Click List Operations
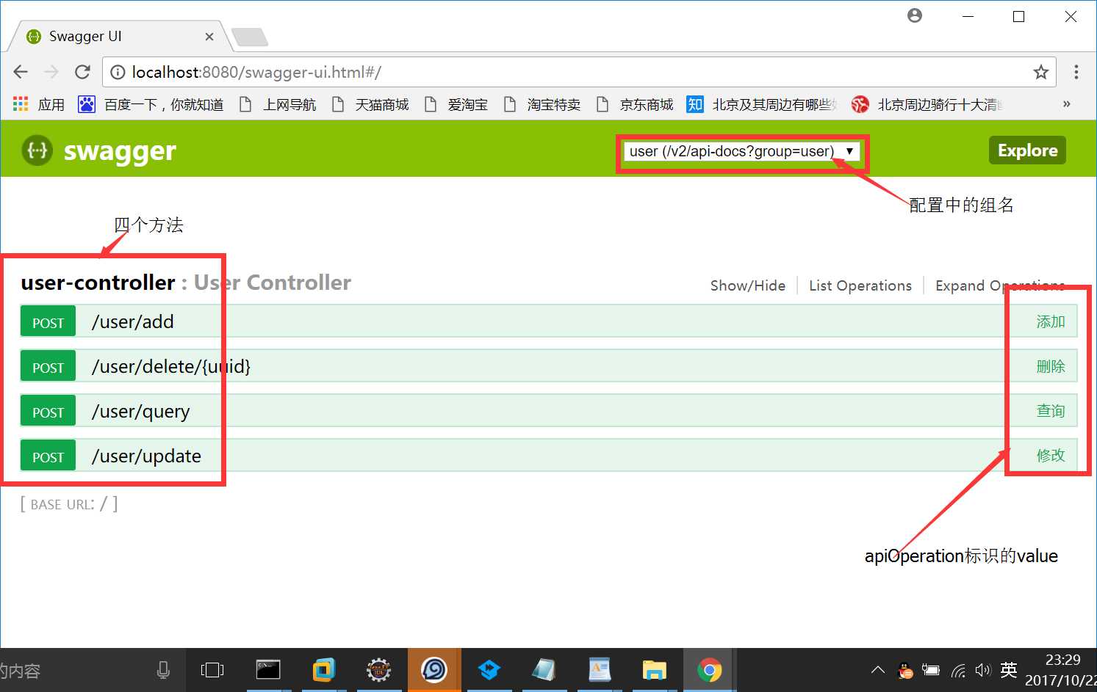Screen dimensions: 1097x692 coord(860,285)
